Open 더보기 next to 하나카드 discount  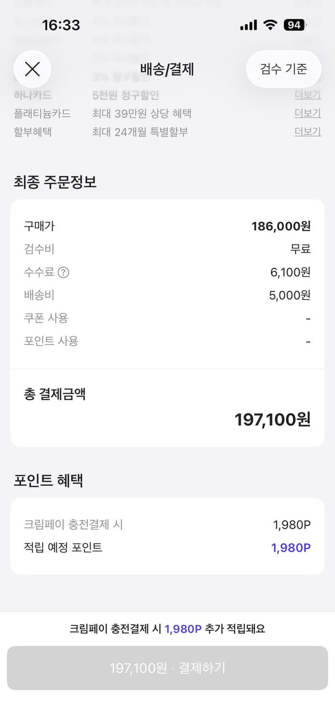(x=307, y=95)
